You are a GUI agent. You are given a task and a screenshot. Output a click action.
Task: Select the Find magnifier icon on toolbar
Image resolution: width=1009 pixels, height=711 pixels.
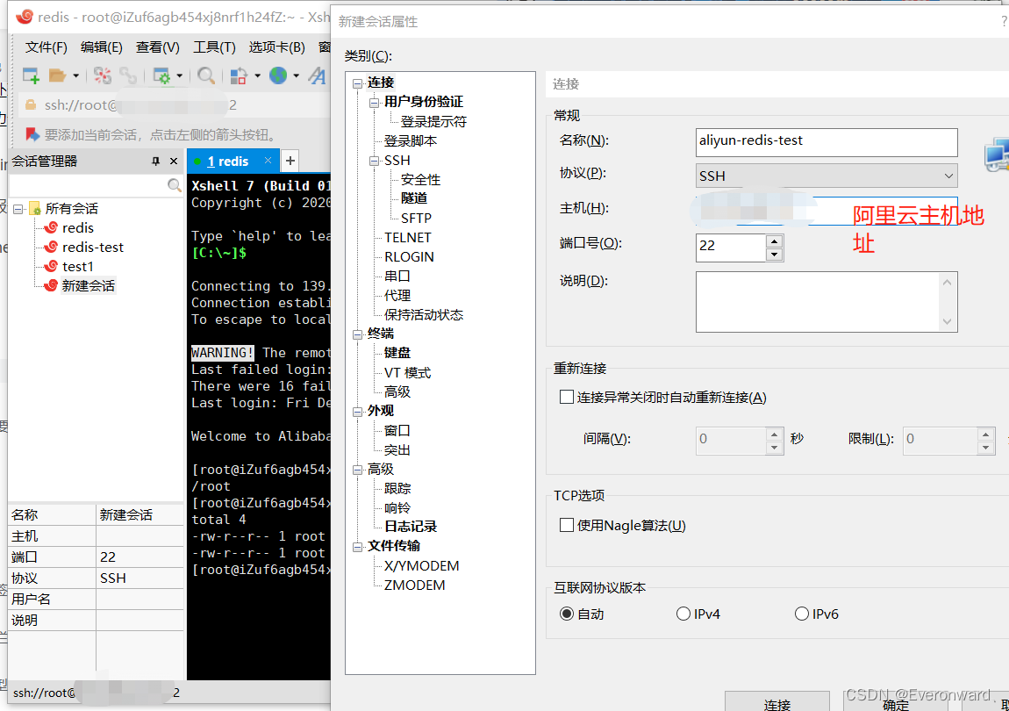206,76
